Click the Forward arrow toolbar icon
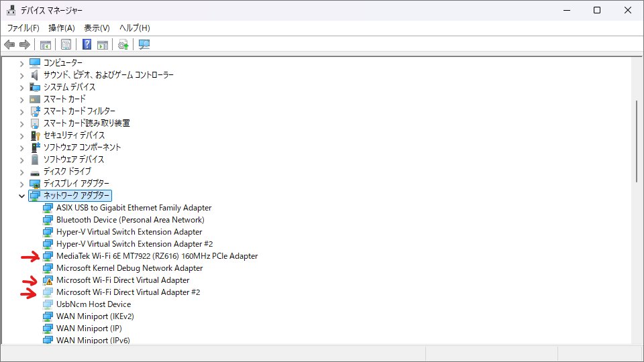 (25, 44)
